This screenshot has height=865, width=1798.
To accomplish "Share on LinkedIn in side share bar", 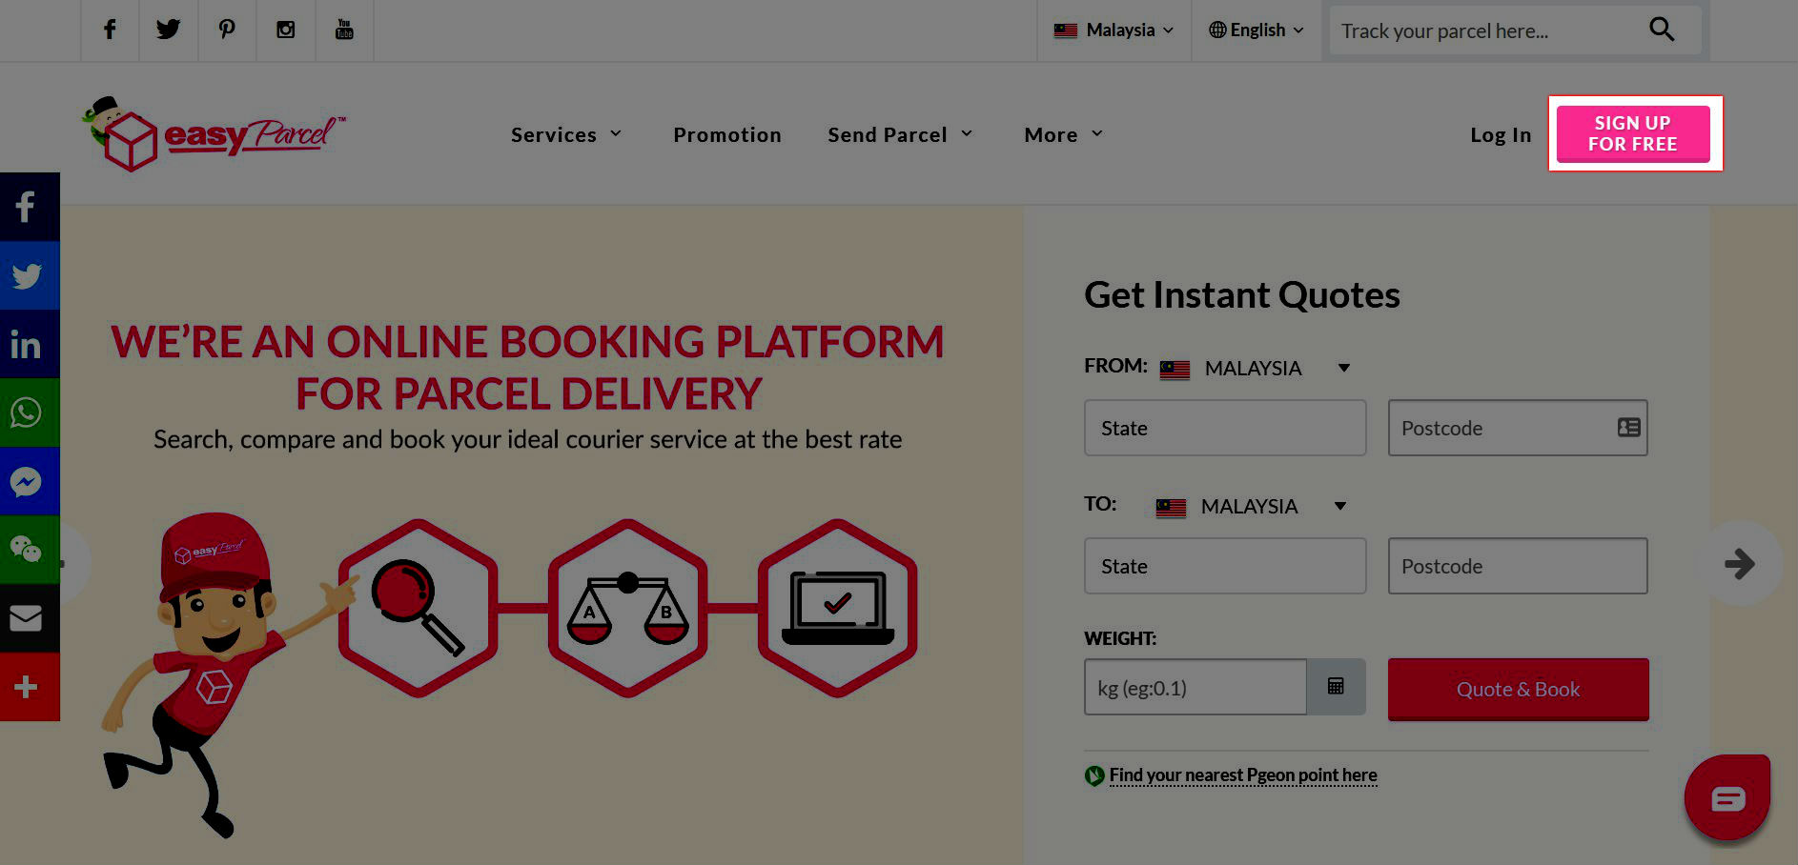I will coord(30,344).
